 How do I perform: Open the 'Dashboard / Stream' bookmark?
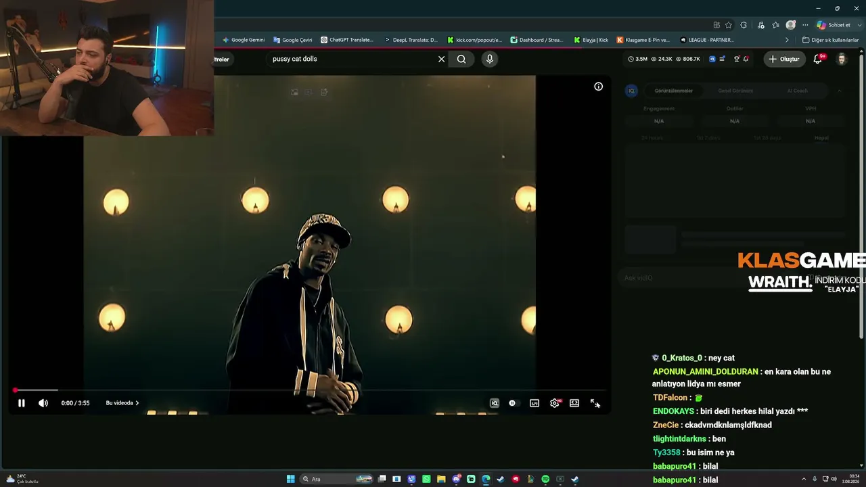537,40
